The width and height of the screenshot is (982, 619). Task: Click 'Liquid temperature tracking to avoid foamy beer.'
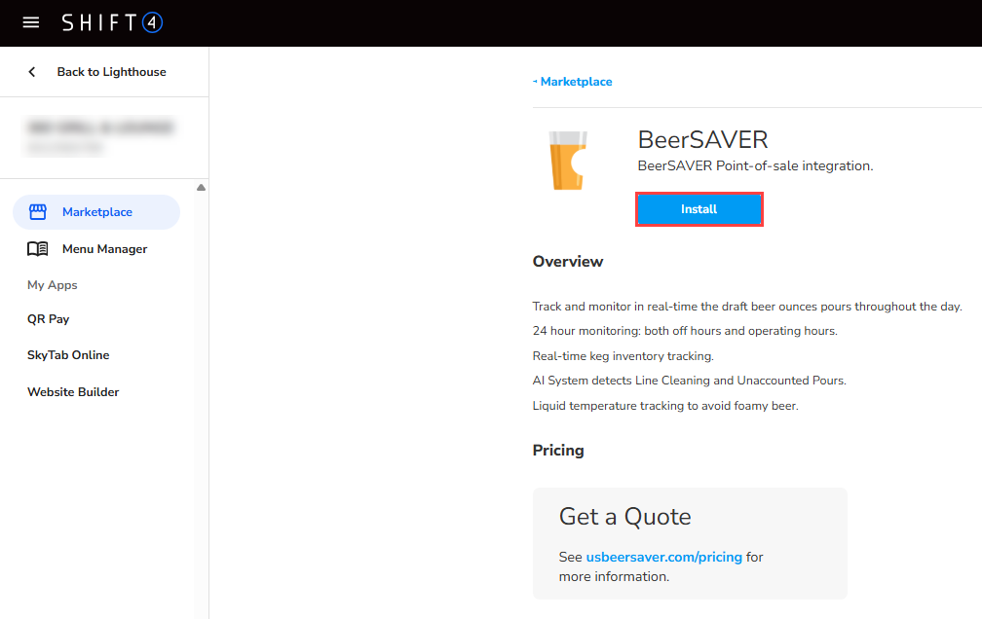[x=665, y=406]
